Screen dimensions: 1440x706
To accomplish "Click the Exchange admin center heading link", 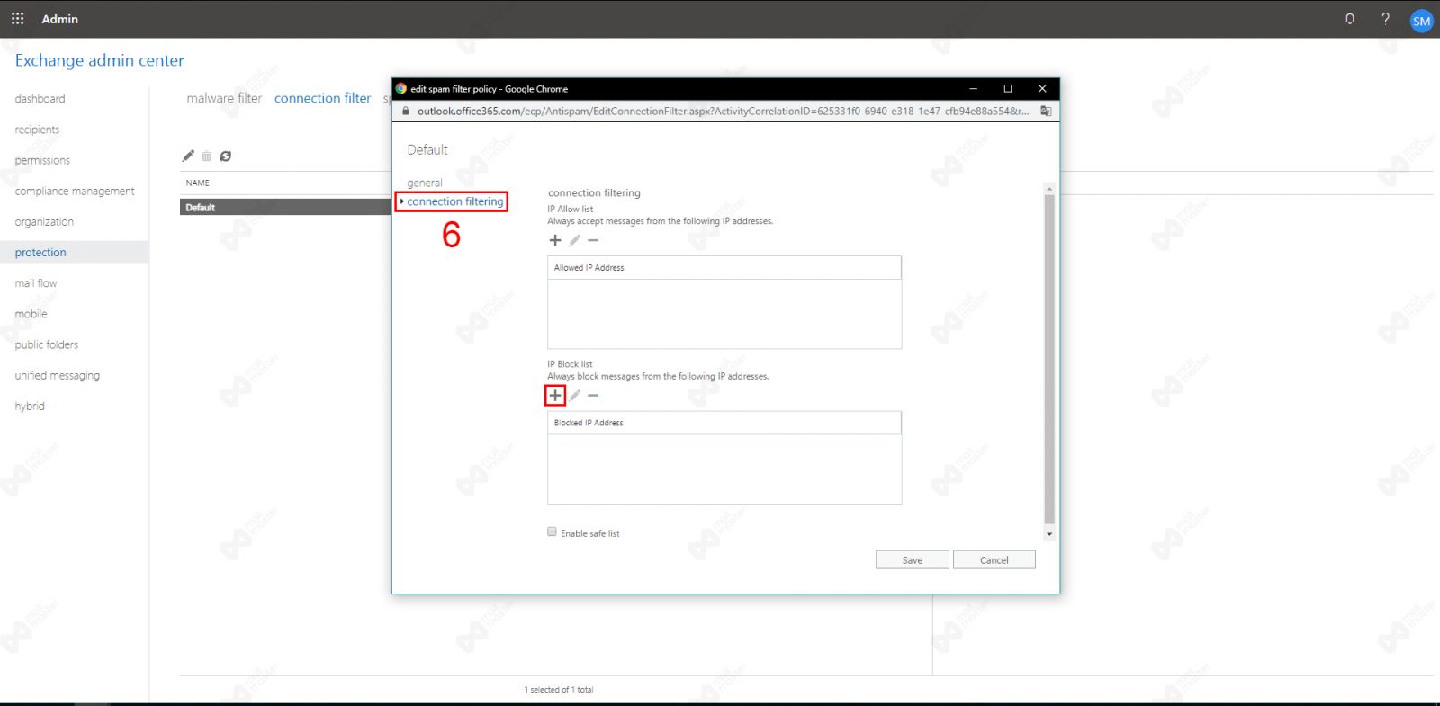I will coord(99,60).
